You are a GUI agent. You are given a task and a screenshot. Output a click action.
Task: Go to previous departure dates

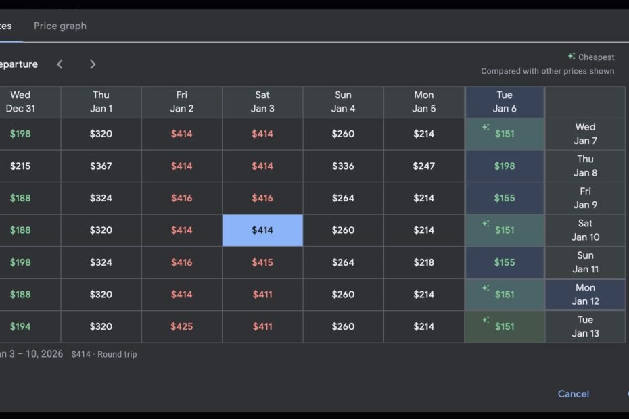coord(60,64)
